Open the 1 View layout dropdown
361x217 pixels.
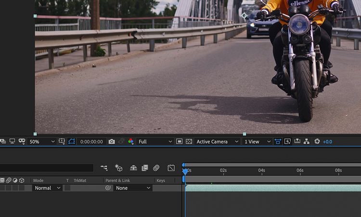click(x=258, y=142)
